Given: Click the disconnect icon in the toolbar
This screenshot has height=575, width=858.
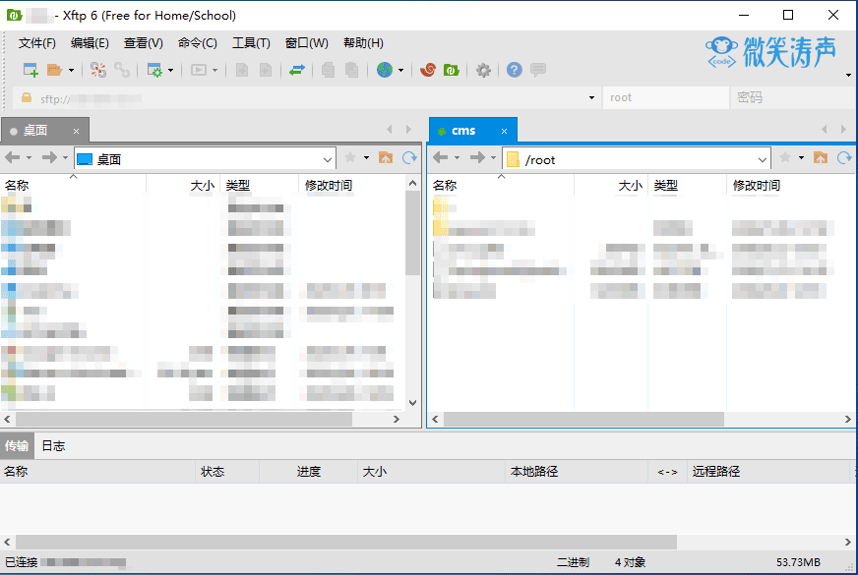Looking at the screenshot, I should 98,70.
